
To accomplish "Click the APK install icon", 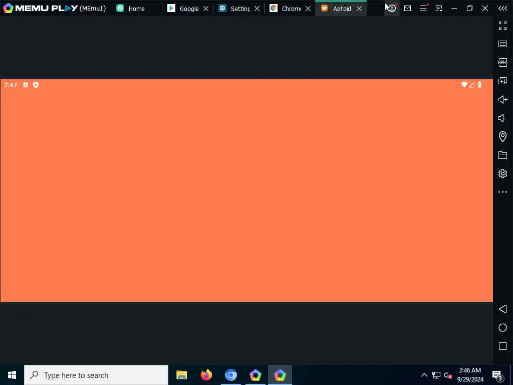I will pyautogui.click(x=503, y=62).
